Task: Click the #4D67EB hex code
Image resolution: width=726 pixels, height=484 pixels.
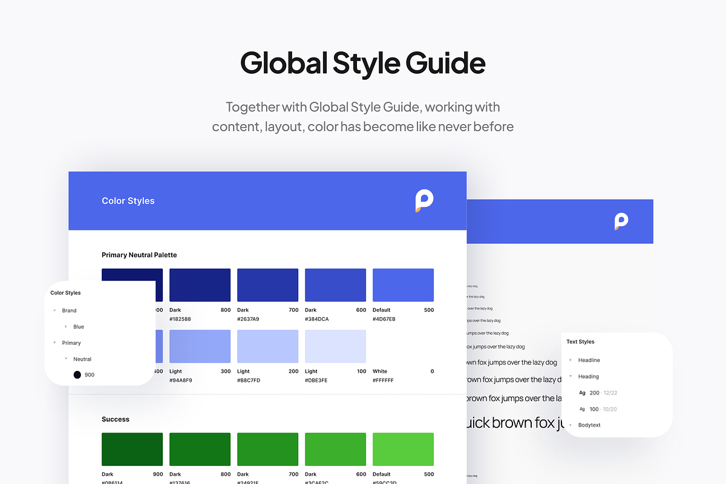Action: [x=384, y=319]
